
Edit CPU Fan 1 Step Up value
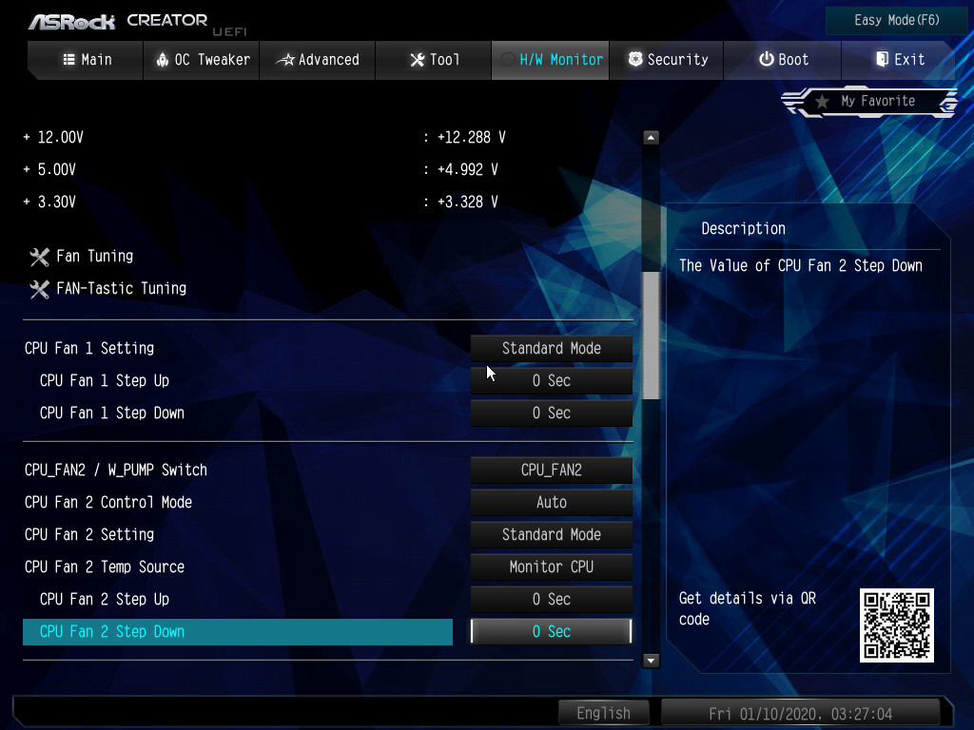tap(551, 381)
